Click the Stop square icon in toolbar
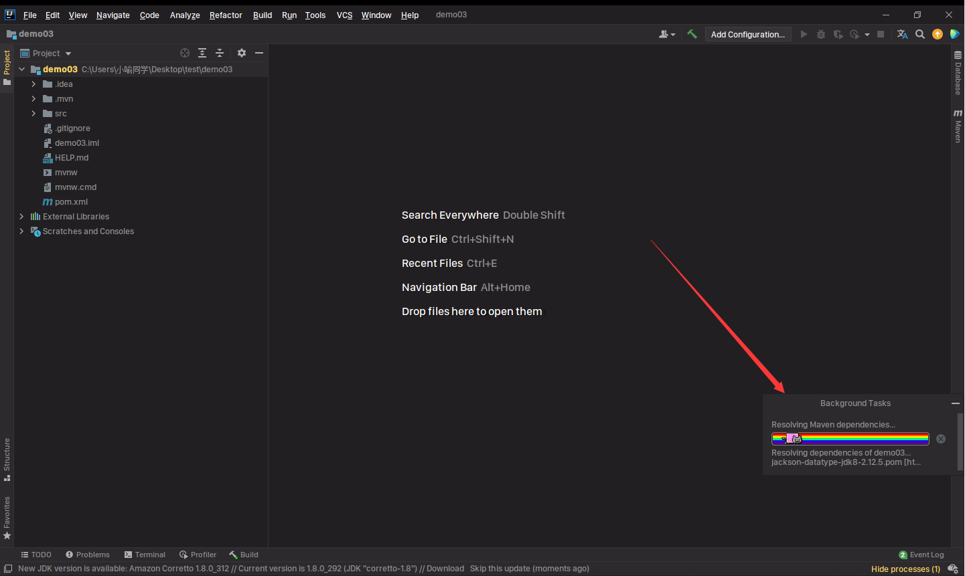The width and height of the screenshot is (965, 576). click(x=881, y=34)
